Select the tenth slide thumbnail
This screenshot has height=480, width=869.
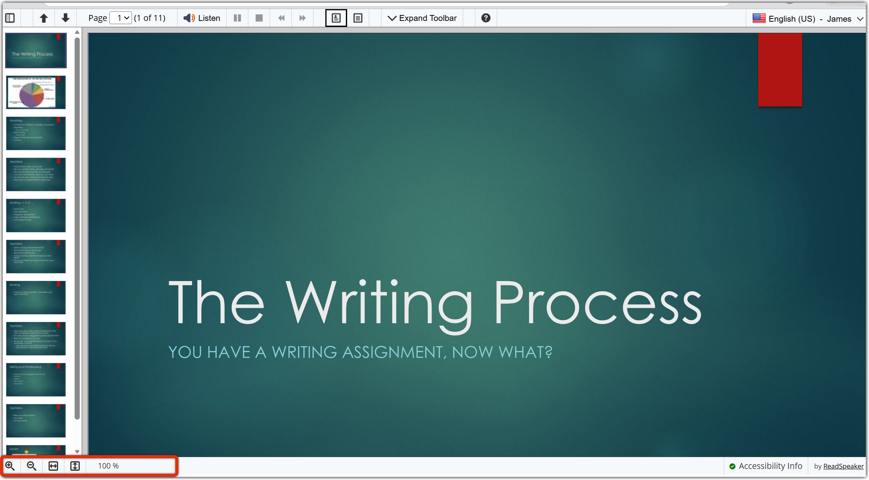[x=36, y=421]
